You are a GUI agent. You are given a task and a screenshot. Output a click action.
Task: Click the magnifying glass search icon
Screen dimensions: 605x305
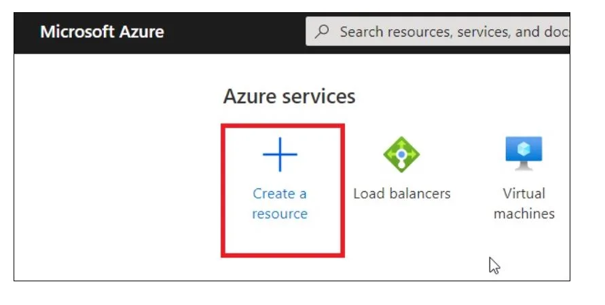tap(322, 32)
